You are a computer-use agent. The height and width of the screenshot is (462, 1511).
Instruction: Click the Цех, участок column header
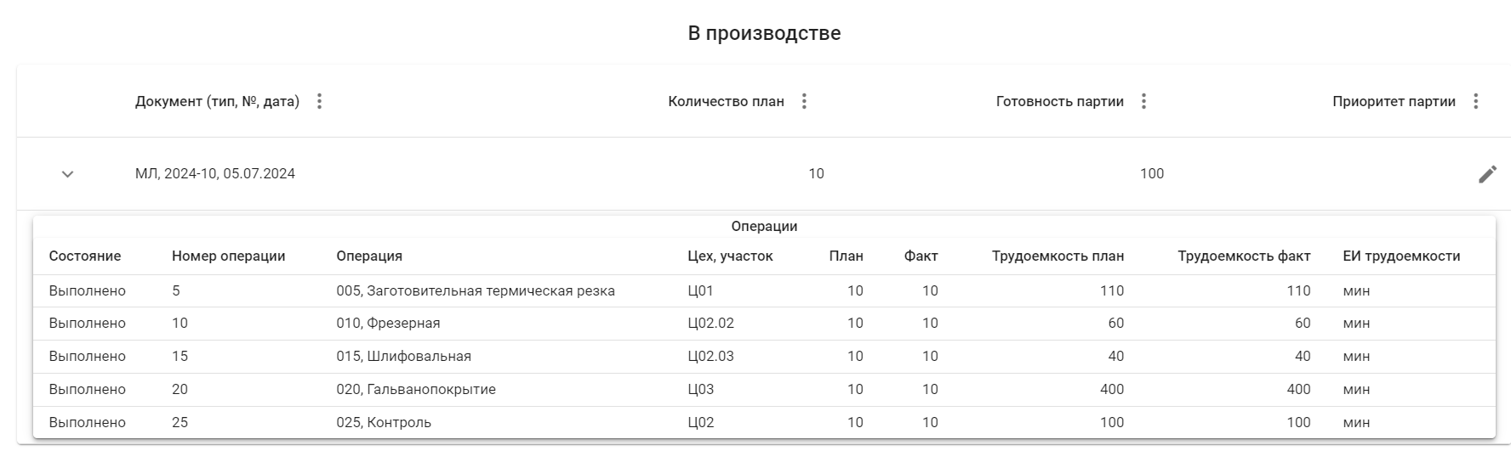[x=730, y=256]
